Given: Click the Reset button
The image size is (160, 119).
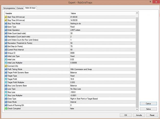Looking at the screenshot, I should coord(152,115).
